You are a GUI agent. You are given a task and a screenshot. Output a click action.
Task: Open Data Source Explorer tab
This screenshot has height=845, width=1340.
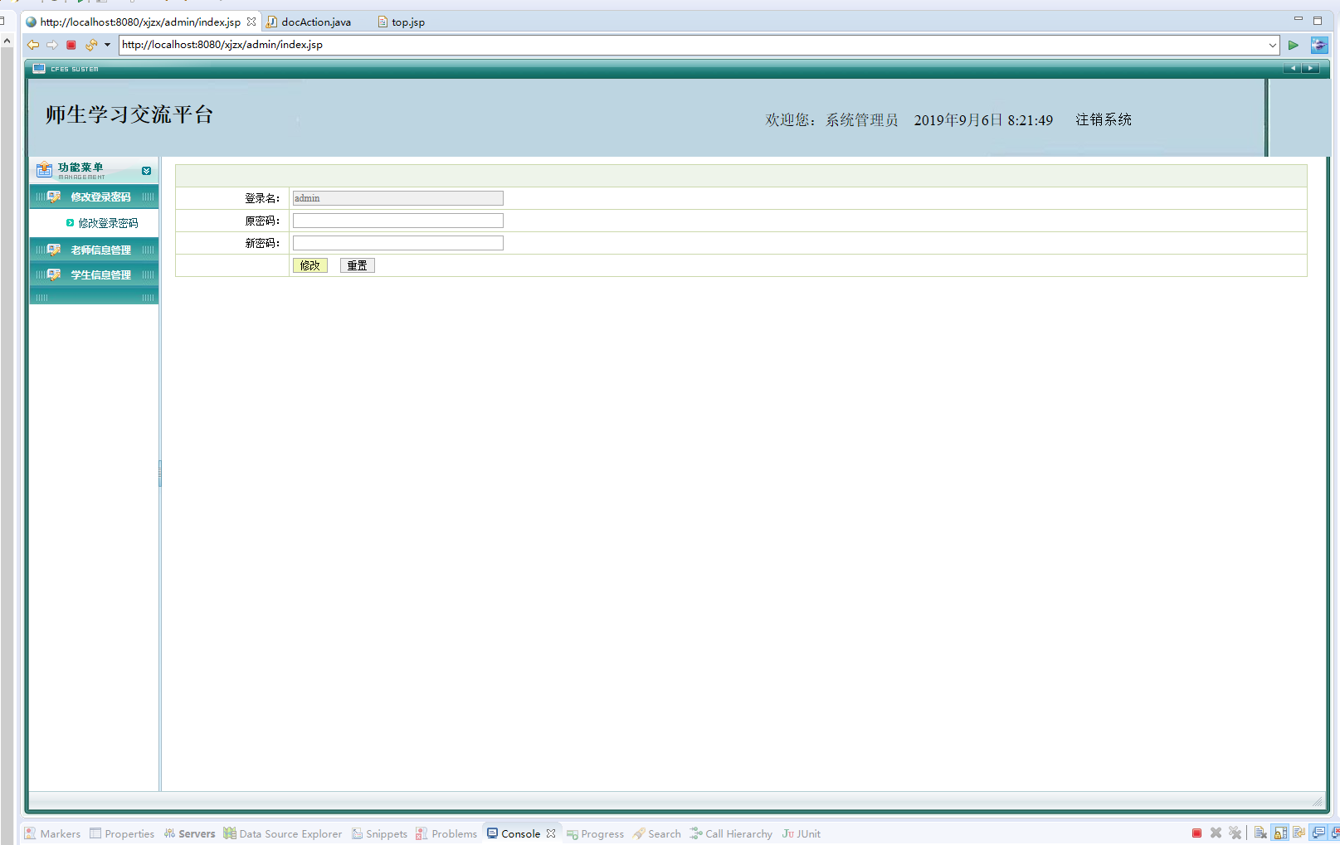click(x=282, y=833)
